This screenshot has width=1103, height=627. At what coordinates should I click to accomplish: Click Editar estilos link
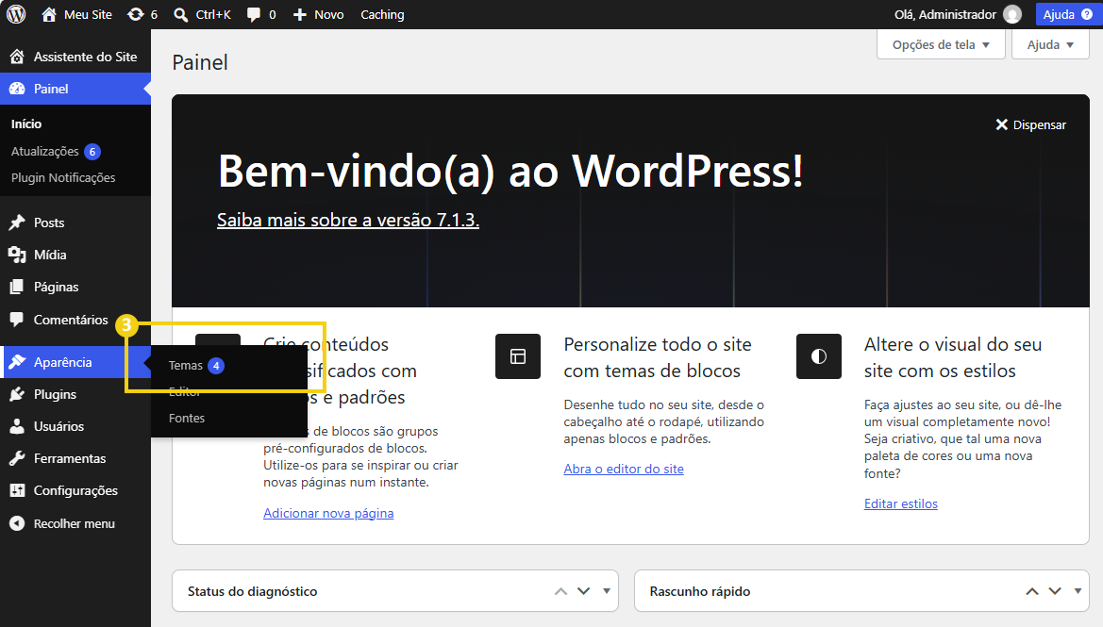(900, 503)
